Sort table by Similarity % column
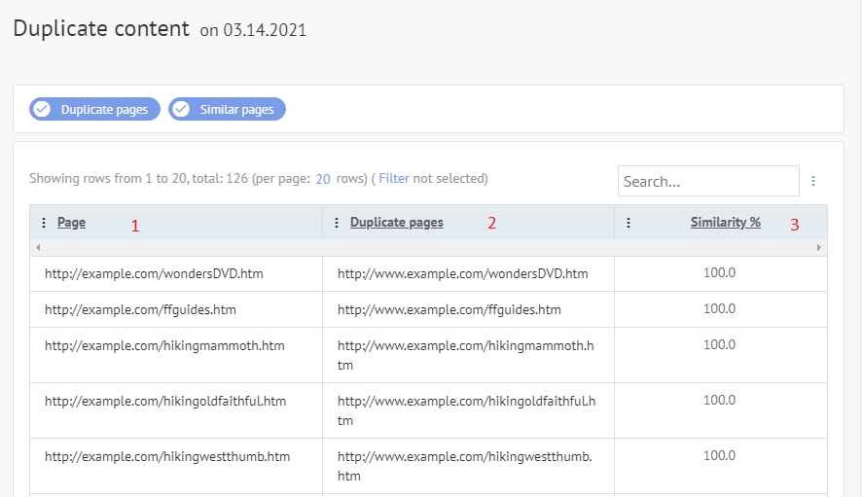Viewport: 863px width, 497px height. (725, 223)
